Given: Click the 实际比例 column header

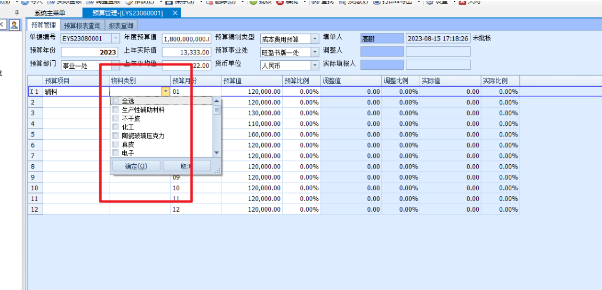Looking at the screenshot, I should [x=500, y=81].
